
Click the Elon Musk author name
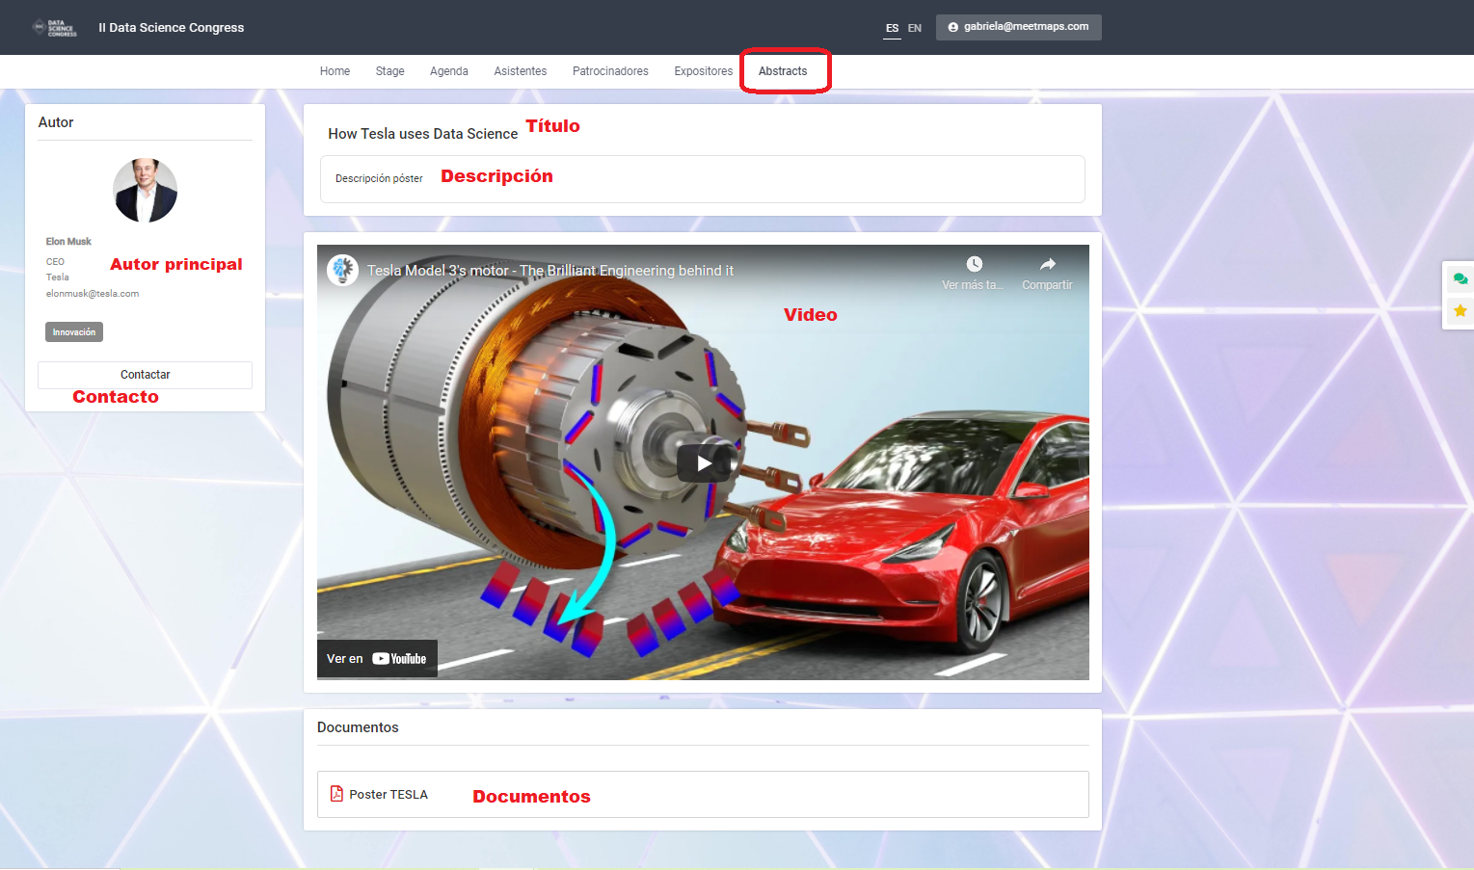(68, 242)
